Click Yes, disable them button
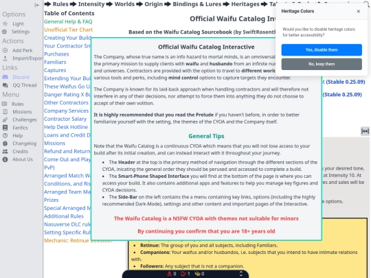 pyautogui.click(x=322, y=50)
